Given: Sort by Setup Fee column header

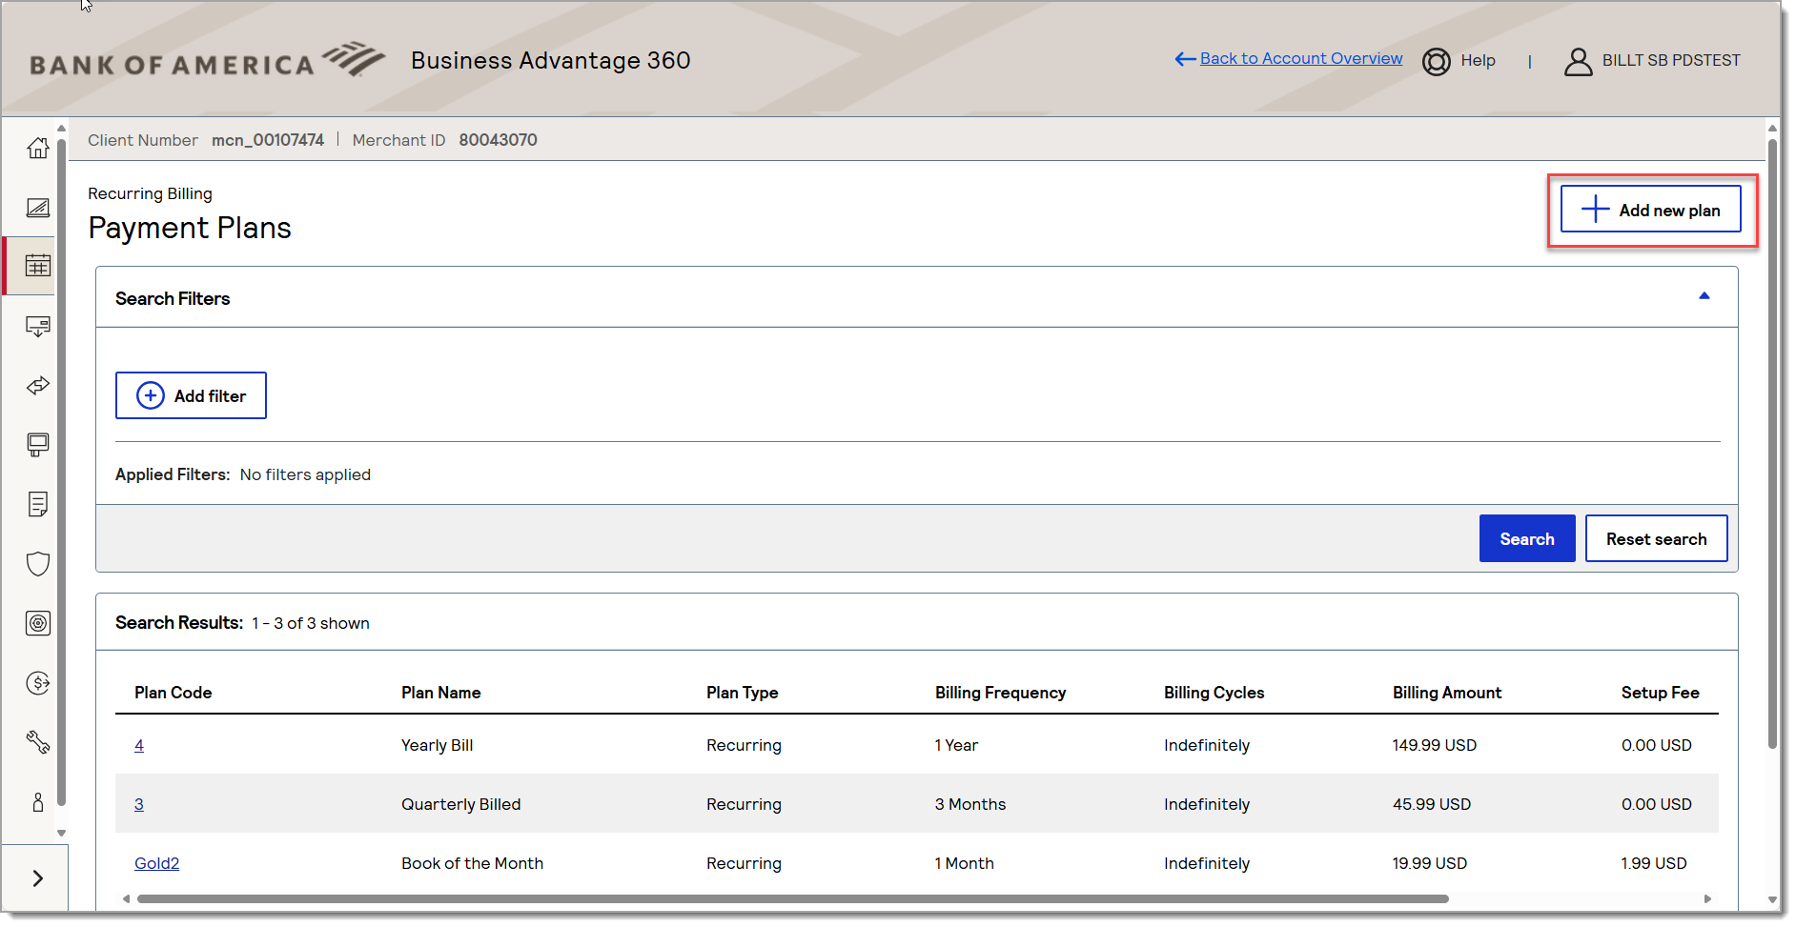Looking at the screenshot, I should [1661, 694].
